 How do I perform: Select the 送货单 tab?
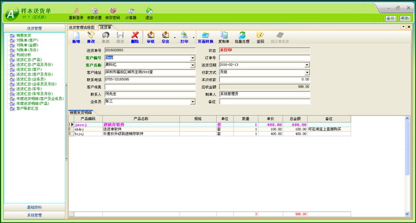pos(106,28)
